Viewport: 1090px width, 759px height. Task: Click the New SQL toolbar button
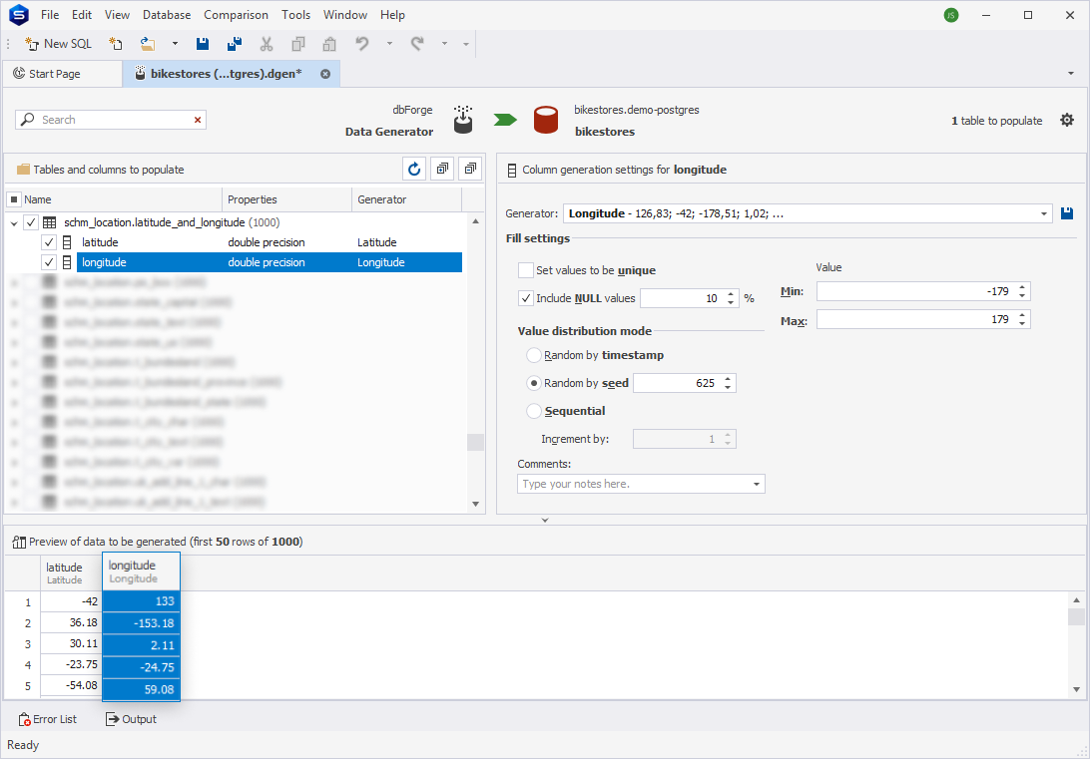(x=58, y=44)
